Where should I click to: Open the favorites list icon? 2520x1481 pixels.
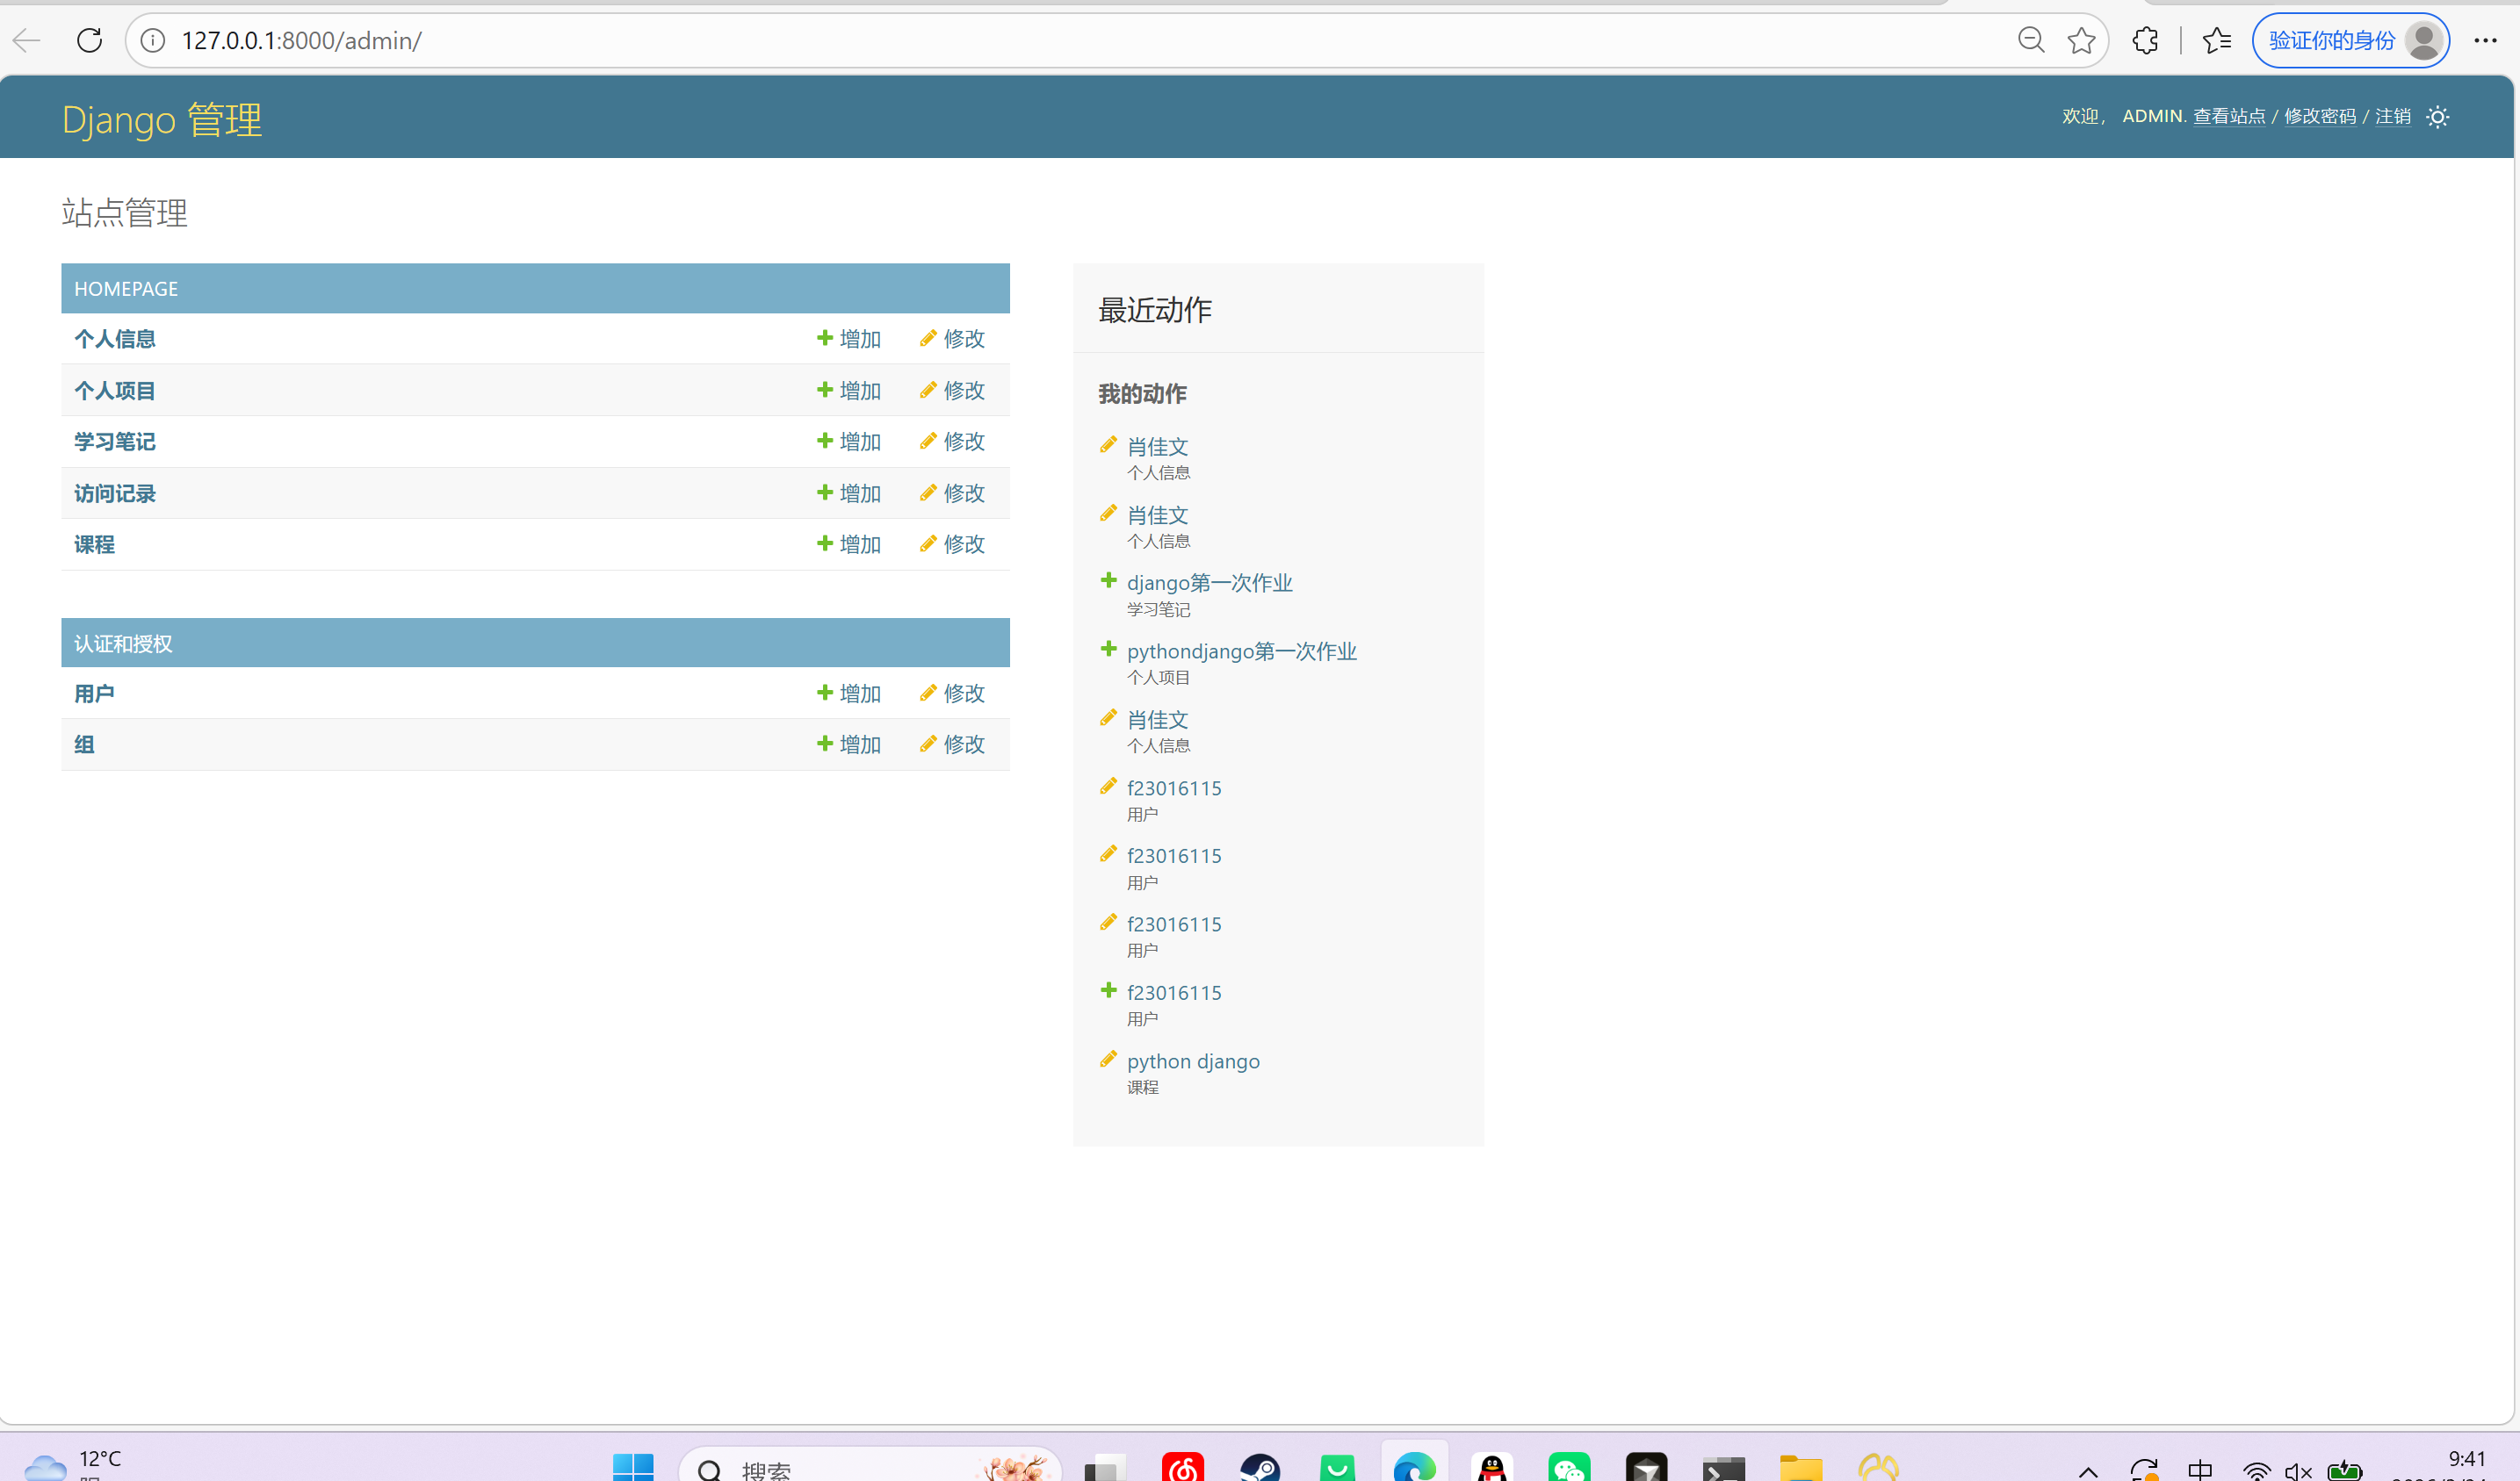click(2217, 40)
